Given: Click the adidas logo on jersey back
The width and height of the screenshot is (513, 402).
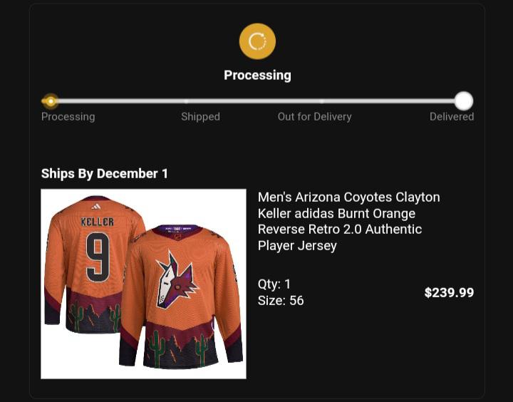Looking at the screenshot, I should click(x=96, y=207).
